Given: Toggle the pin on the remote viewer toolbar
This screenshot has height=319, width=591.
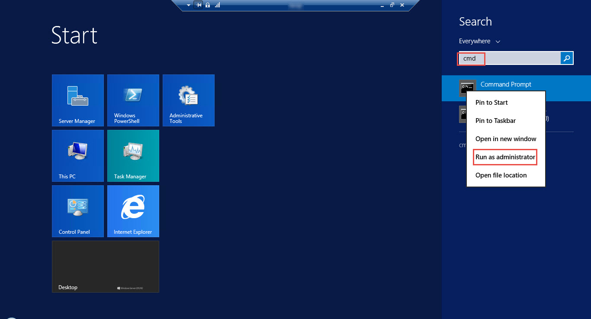Looking at the screenshot, I should (198, 5).
